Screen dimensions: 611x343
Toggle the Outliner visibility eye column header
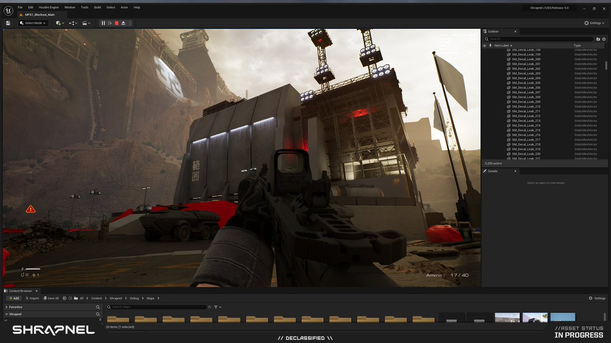tap(484, 46)
